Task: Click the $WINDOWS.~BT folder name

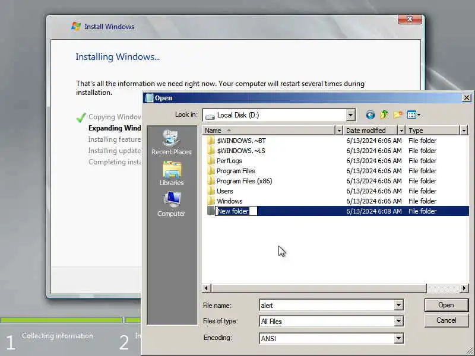Action: (x=242, y=141)
